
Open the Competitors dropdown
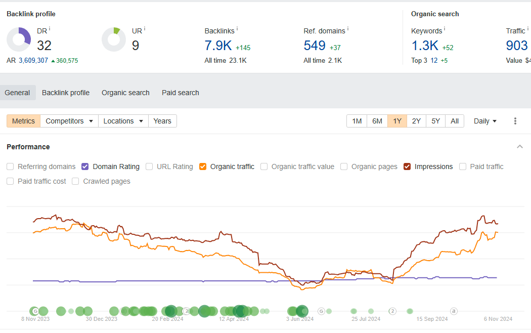point(69,121)
